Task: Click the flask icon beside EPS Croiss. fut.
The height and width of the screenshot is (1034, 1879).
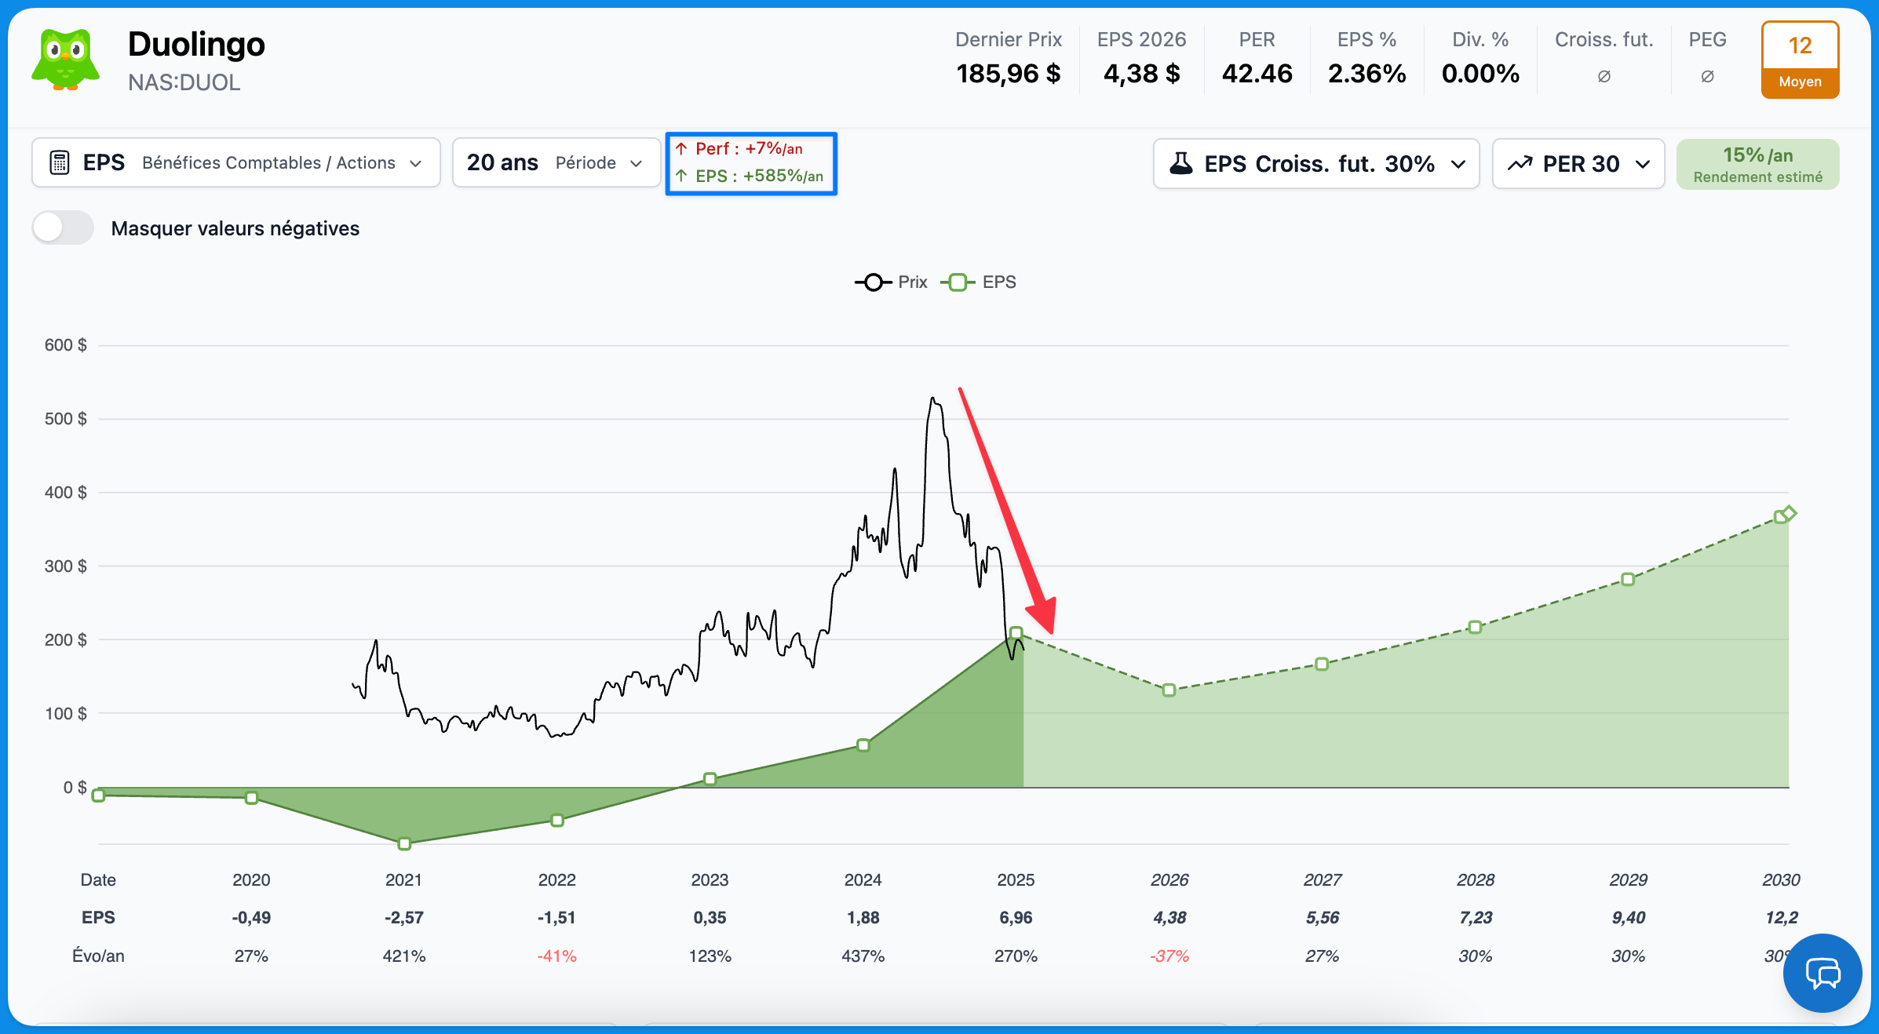Action: click(x=1180, y=163)
